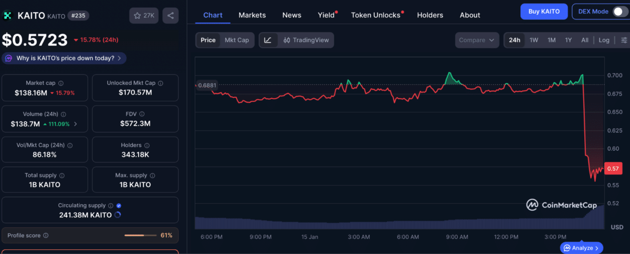630x254 pixels.
Task: Select the 1Y time range
Action: click(x=569, y=40)
